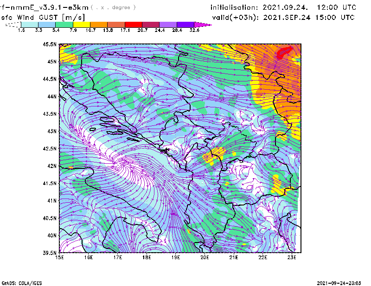
Task: Click the 45.5N latitude label
Action: point(50,44)
